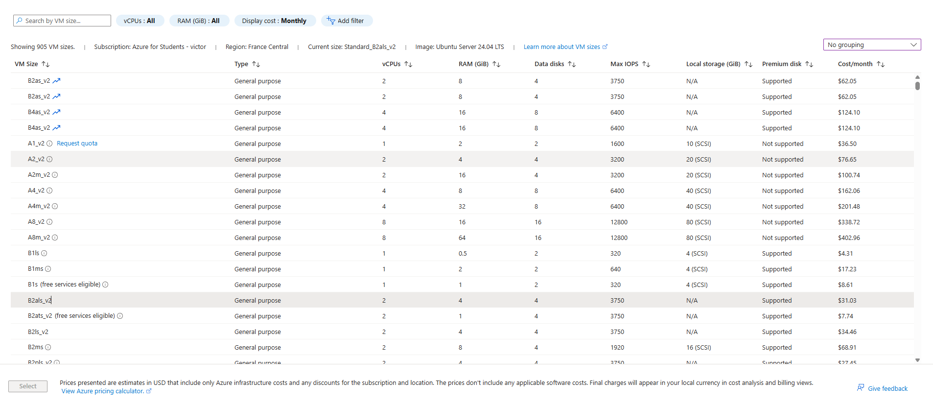Click Request quota link for A1_v2
933x405 pixels.
(77, 143)
